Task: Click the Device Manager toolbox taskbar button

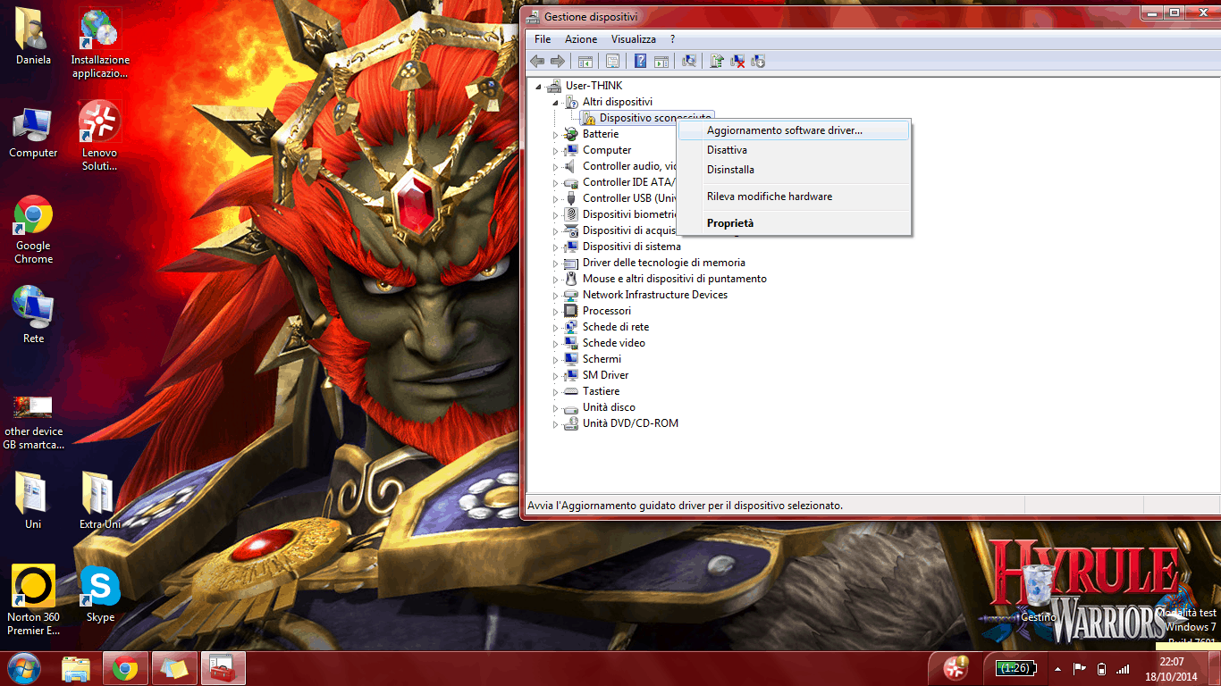Action: tap(222, 668)
